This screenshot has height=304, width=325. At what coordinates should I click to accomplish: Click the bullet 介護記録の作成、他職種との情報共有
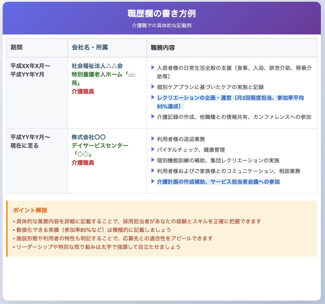pyautogui.click(x=234, y=117)
